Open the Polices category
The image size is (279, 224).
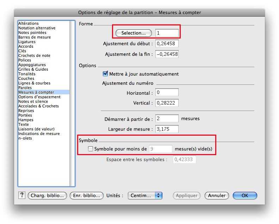point(25,60)
